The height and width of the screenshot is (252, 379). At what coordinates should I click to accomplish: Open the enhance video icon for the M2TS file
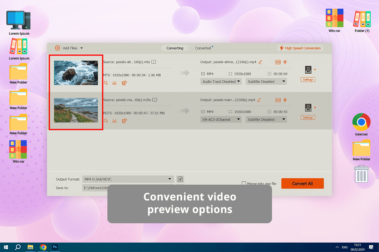coord(124,121)
